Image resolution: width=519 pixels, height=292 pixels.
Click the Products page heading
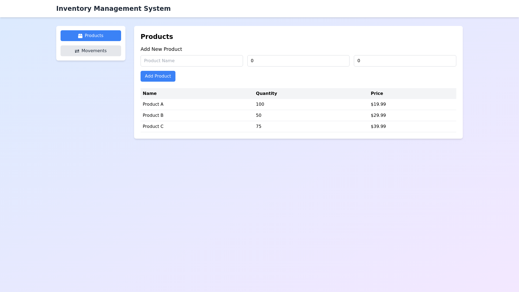click(x=157, y=37)
